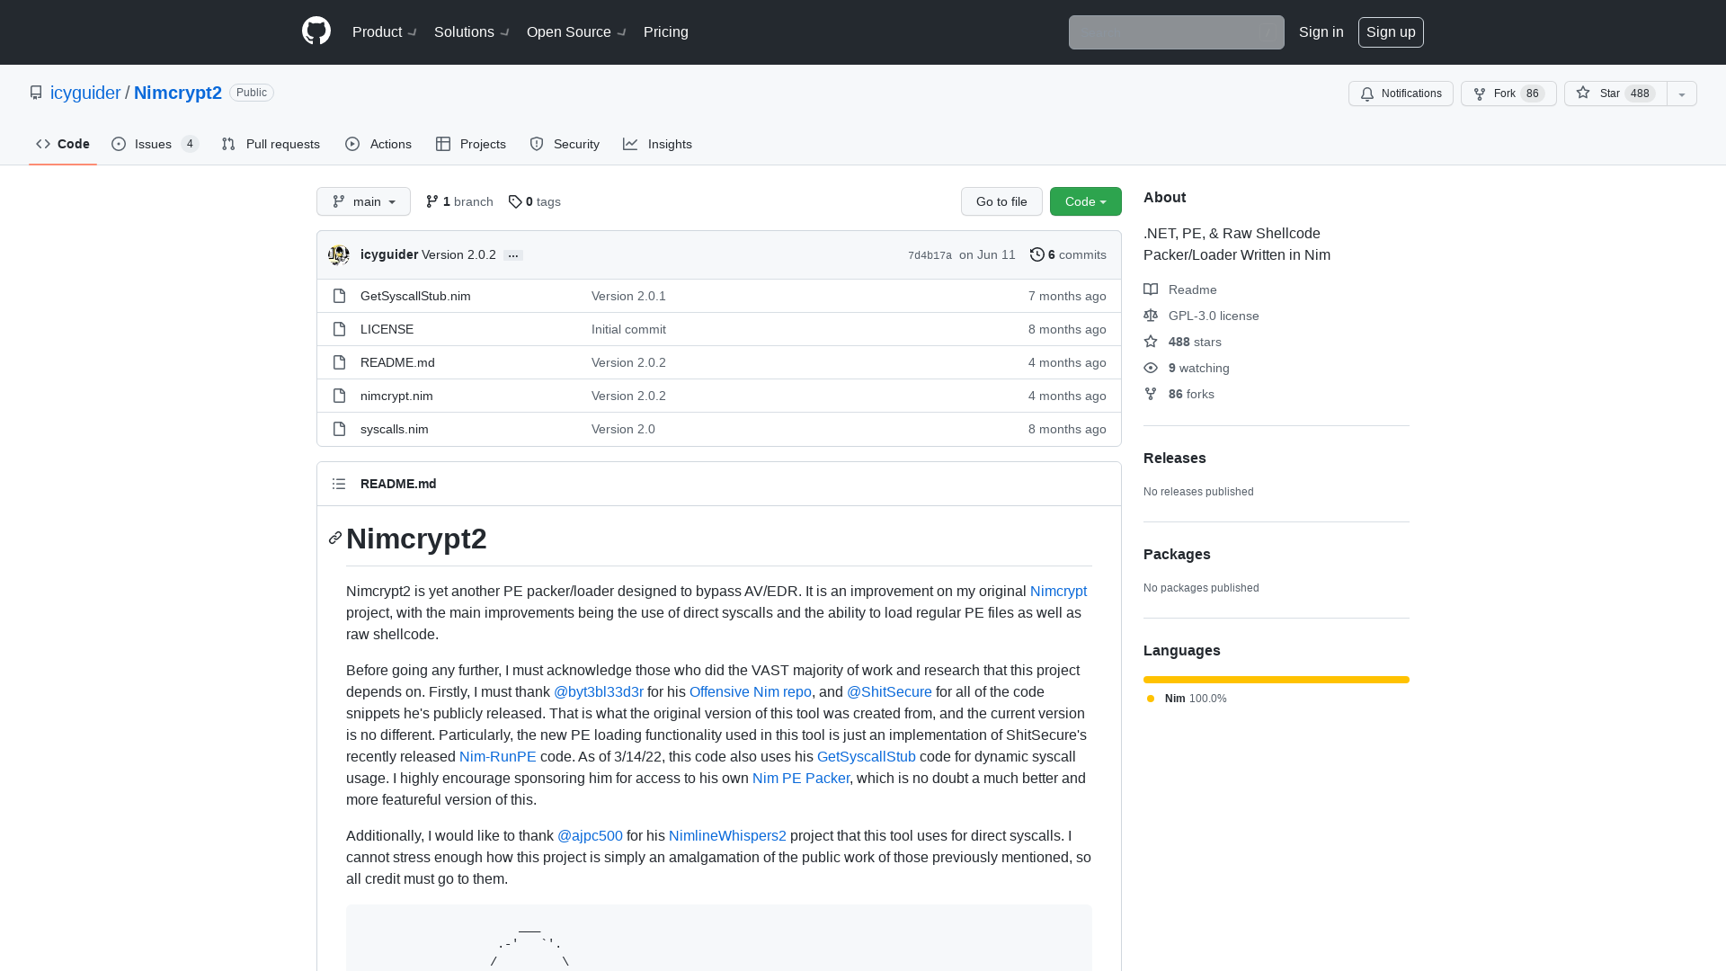Click the anchor link icon beside Nimcrypt2 heading
1726x971 pixels.
point(335,538)
